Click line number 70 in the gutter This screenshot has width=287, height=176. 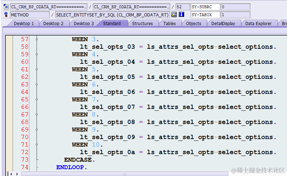coord(25,137)
